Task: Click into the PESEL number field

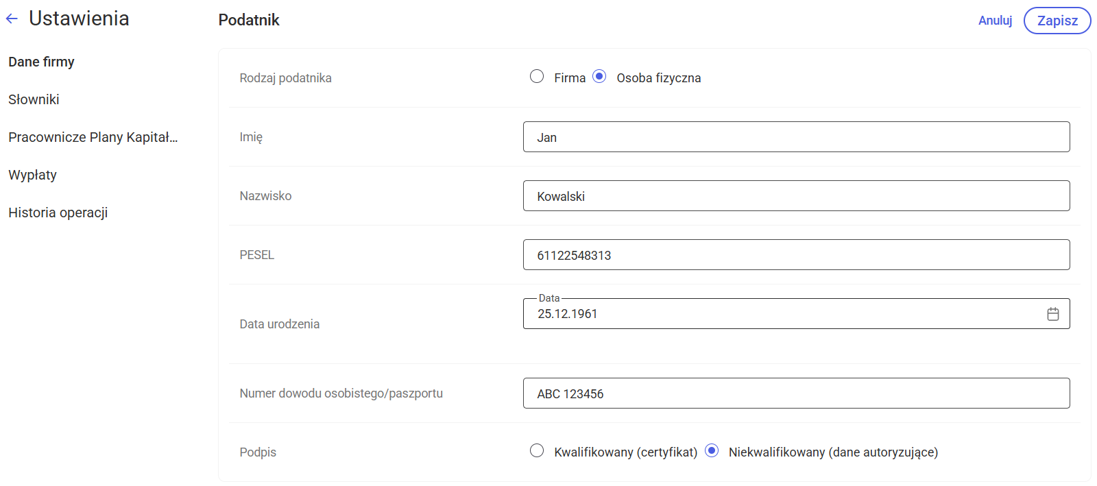Action: 795,255
